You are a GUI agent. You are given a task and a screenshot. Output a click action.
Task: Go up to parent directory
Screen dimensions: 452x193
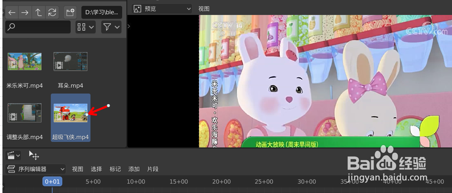click(38, 13)
